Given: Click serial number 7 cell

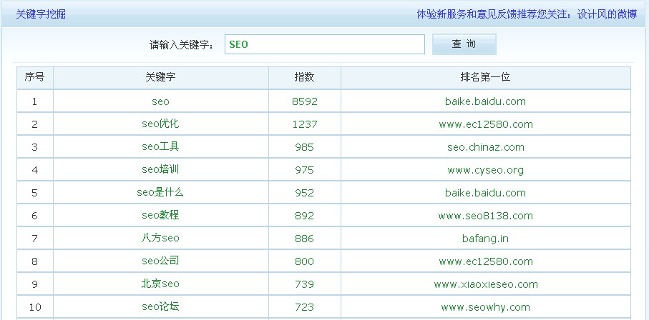Looking at the screenshot, I should [35, 239].
